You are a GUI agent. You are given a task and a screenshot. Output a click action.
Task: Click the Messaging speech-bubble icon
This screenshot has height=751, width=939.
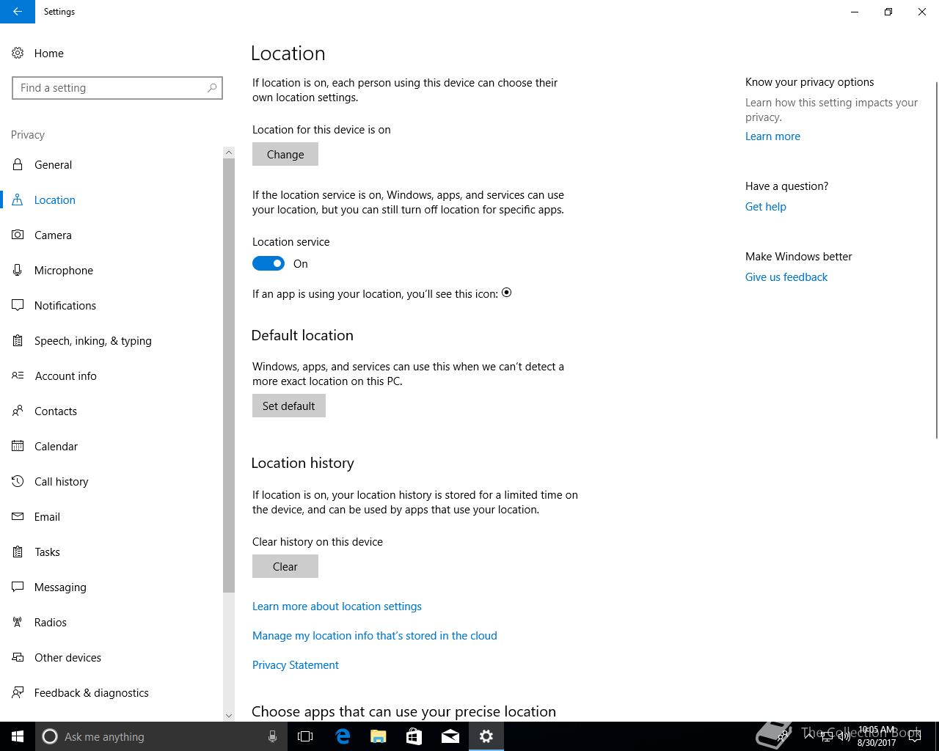click(18, 587)
